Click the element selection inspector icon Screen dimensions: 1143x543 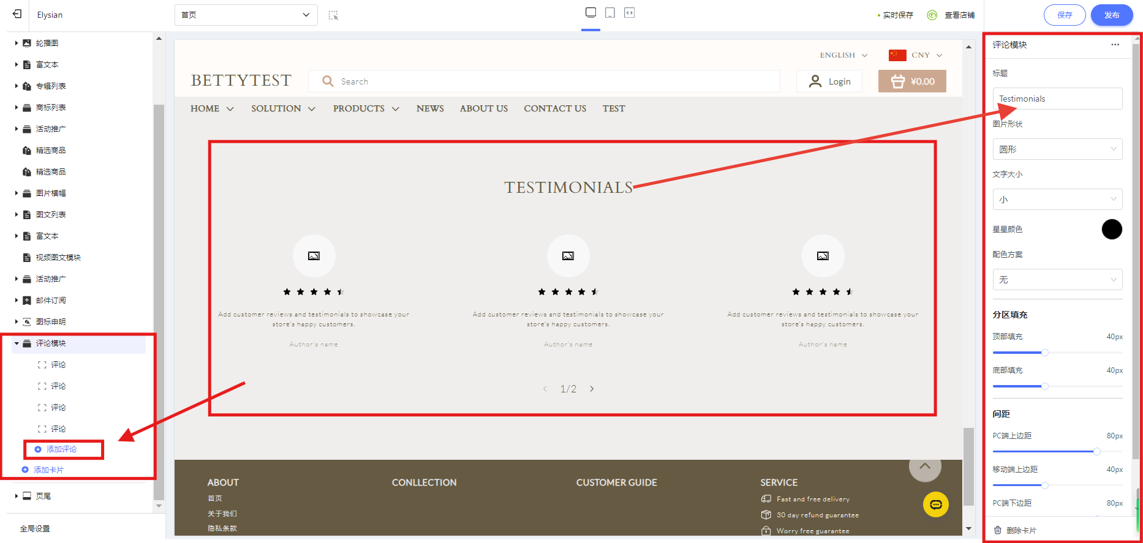click(333, 15)
